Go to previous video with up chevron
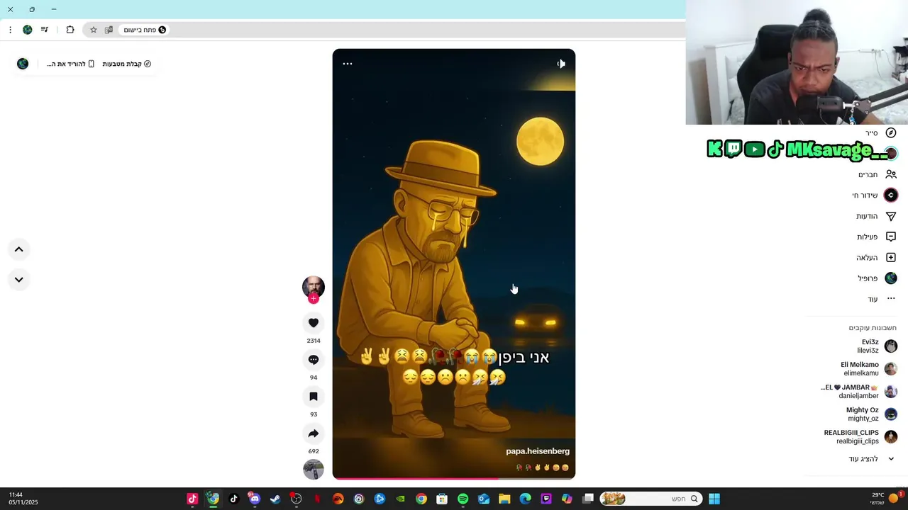The image size is (908, 510). pos(19,249)
